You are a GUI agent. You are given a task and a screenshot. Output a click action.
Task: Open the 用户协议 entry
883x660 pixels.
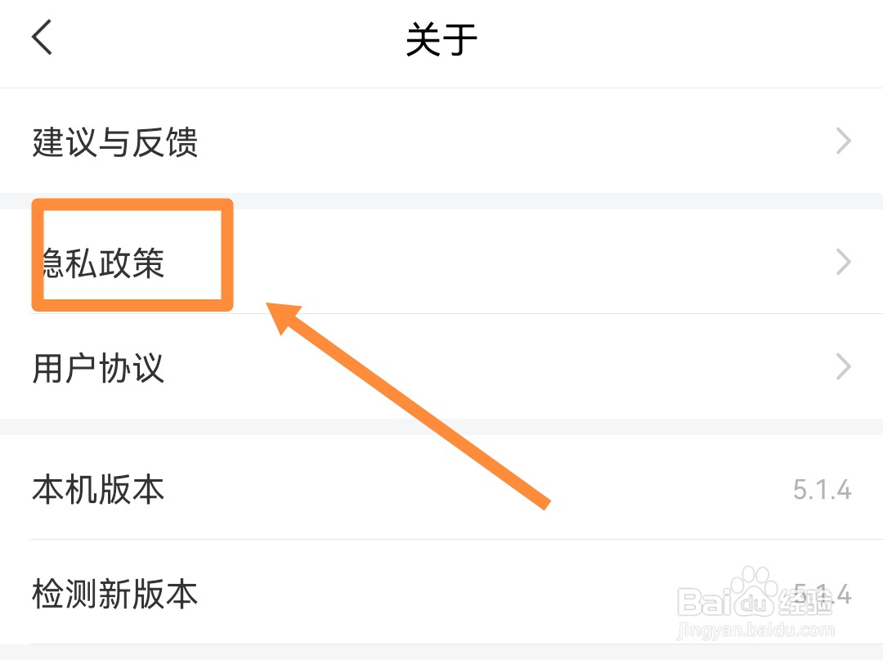98,367
